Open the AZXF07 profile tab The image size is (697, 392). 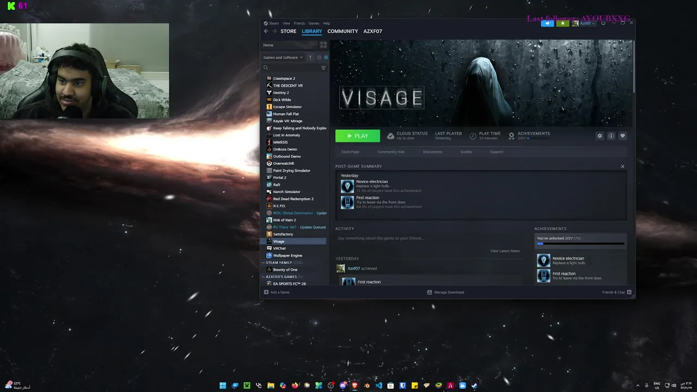[372, 31]
